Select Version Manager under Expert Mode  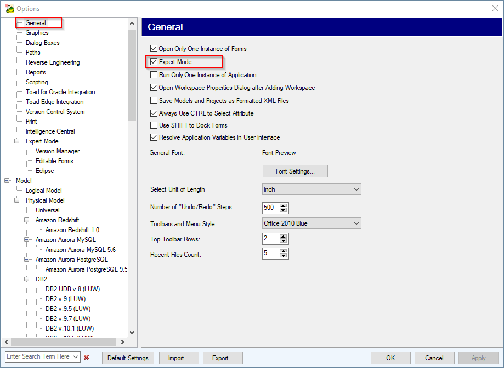pyautogui.click(x=58, y=151)
